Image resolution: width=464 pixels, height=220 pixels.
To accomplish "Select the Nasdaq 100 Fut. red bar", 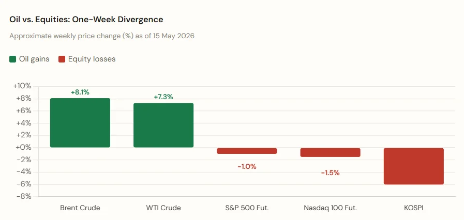I will click(330, 152).
